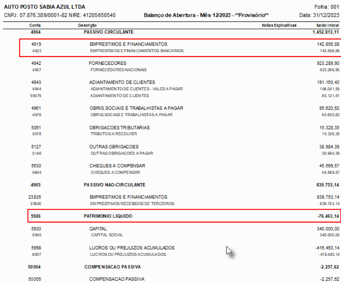The image size is (341, 283).
Task: Click account code 5998
Action: (x=36, y=248)
